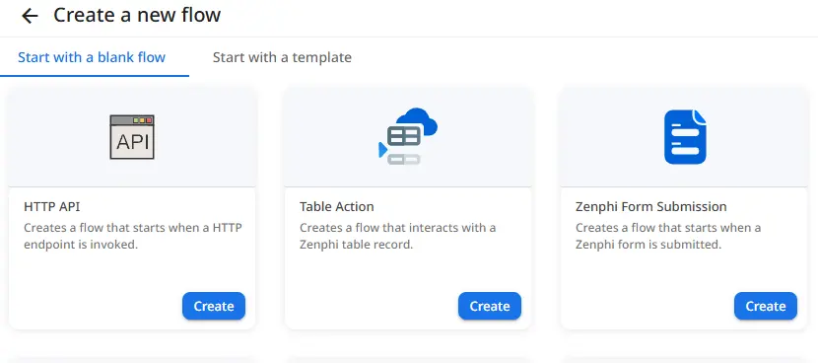Image resolution: width=818 pixels, height=363 pixels.
Task: Create an HTTP API flow
Action: click(214, 306)
